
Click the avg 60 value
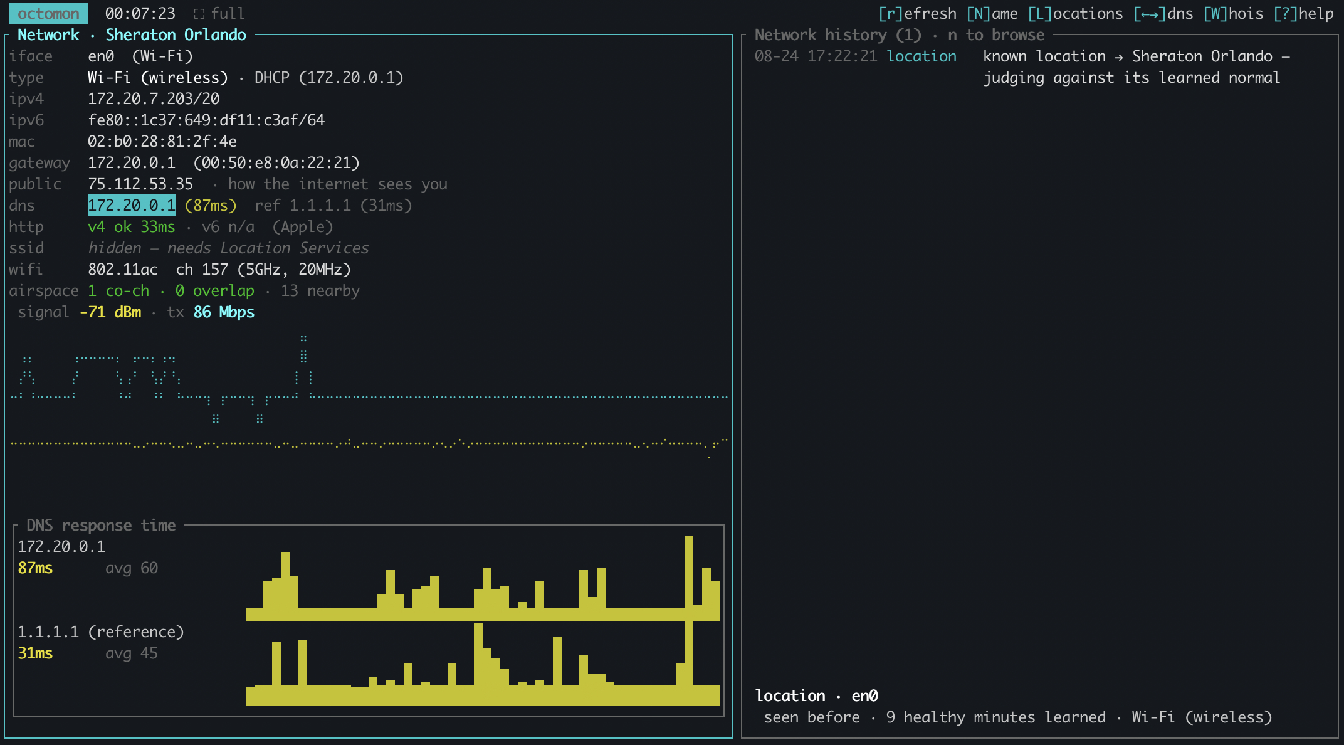click(132, 568)
